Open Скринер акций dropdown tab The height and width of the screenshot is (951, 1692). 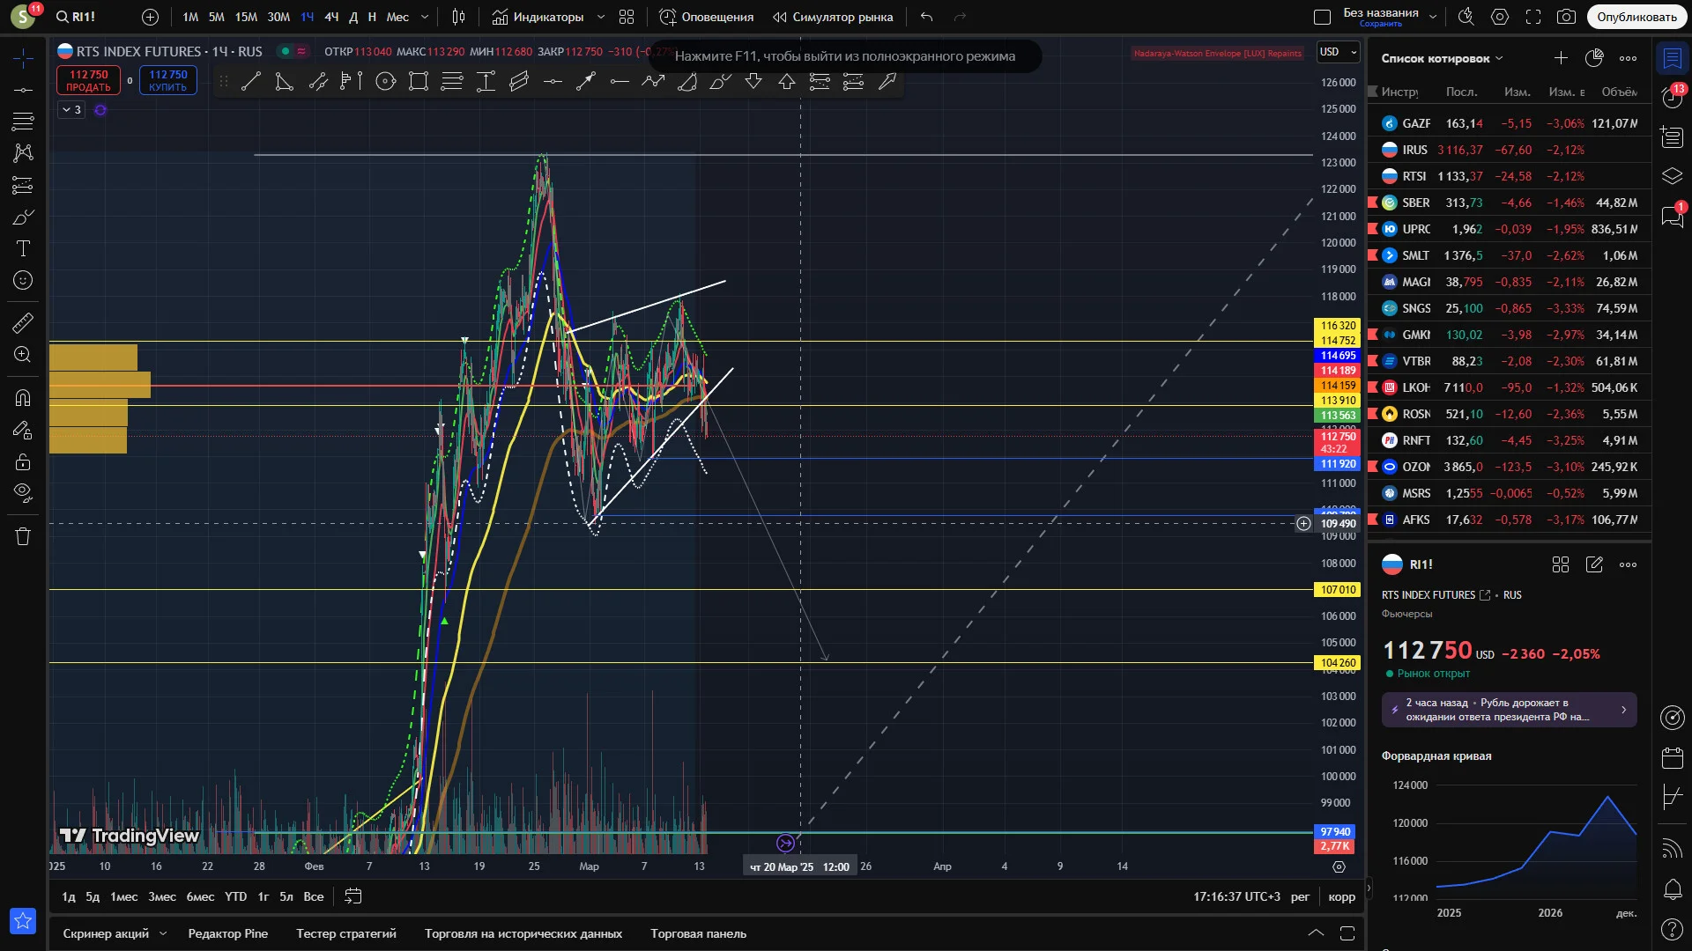click(x=114, y=933)
